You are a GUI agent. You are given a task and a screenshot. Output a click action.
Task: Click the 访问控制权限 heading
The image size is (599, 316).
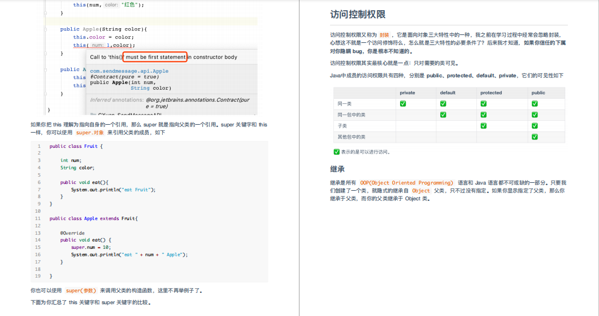[358, 15]
